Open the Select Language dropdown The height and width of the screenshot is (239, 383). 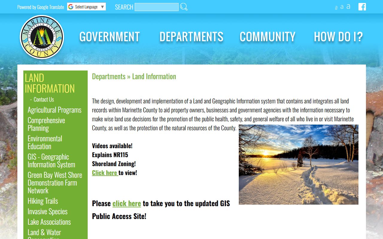pyautogui.click(x=86, y=7)
